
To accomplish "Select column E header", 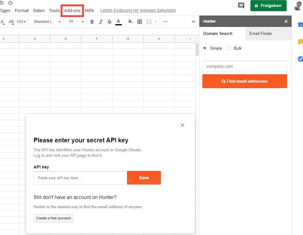I will (66, 39).
